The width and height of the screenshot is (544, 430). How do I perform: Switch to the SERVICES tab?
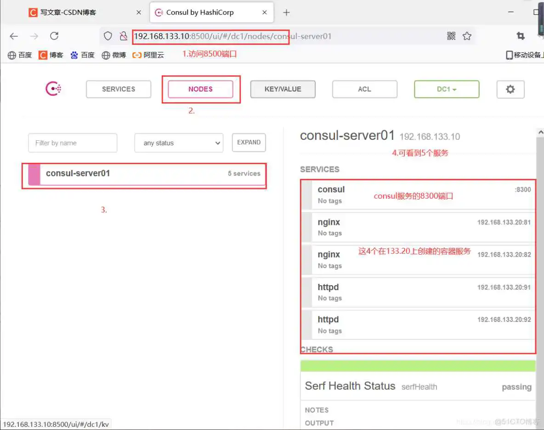tap(118, 89)
